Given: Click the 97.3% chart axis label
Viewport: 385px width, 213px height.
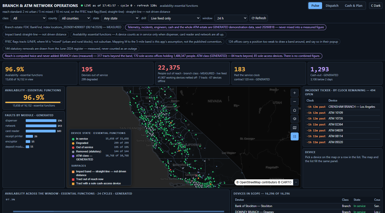Looking at the screenshot, I should (x=10, y=200).
